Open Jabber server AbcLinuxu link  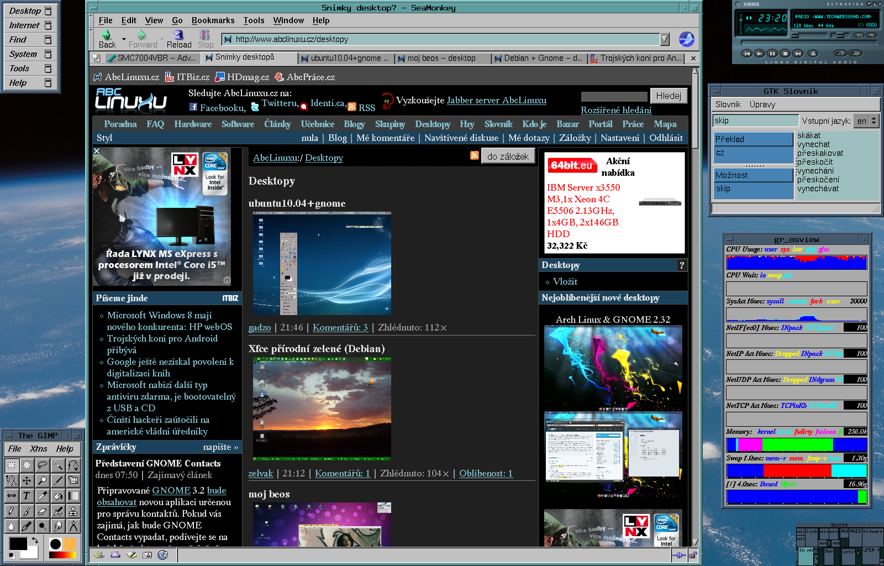pyautogui.click(x=496, y=100)
